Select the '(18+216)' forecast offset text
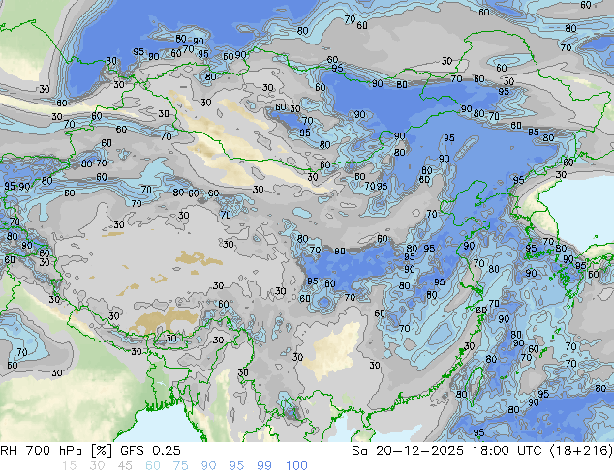This screenshot has width=614, height=474. click(x=581, y=451)
